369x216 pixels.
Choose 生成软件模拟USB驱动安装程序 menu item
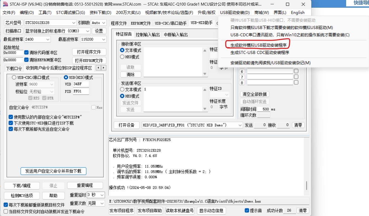click(x=258, y=45)
